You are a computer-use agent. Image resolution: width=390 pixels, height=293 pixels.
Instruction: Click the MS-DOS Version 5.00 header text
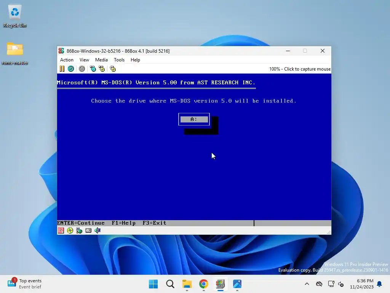[156, 82]
